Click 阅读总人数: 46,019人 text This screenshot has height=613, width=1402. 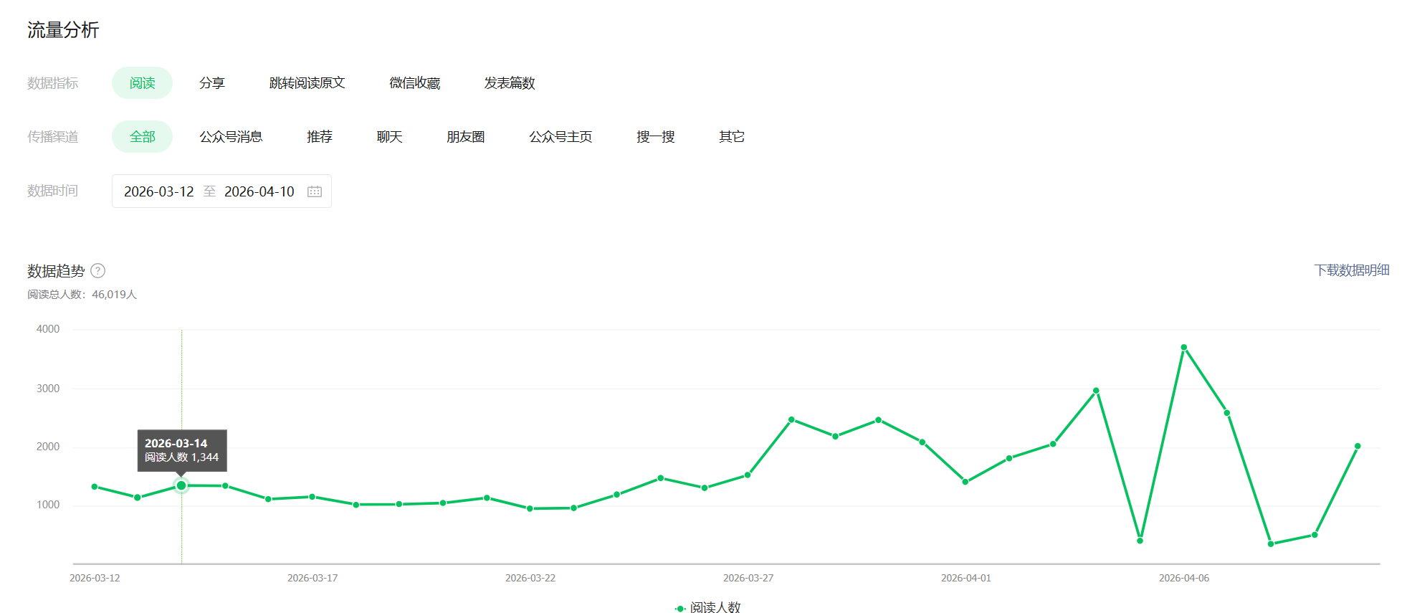tap(82, 295)
